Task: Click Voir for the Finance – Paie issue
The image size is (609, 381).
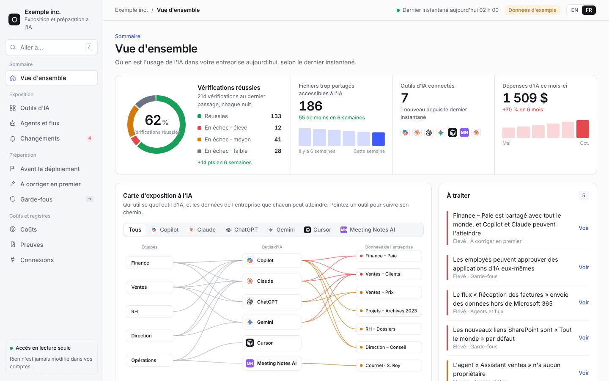Action: point(584,228)
